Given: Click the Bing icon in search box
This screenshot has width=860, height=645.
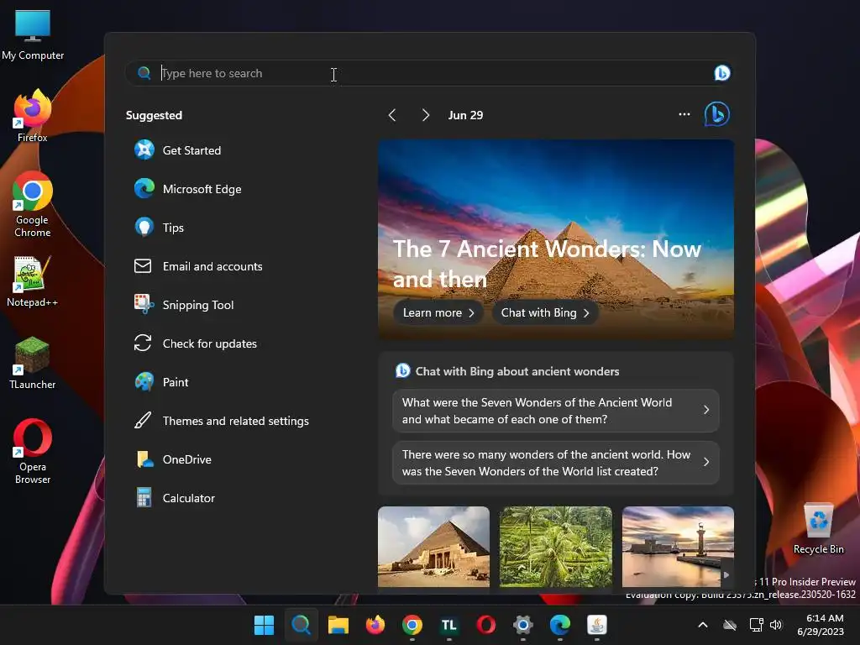Looking at the screenshot, I should tap(721, 73).
